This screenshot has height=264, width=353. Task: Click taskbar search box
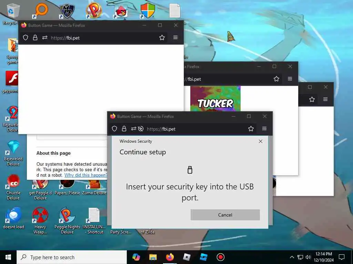pos(72,257)
